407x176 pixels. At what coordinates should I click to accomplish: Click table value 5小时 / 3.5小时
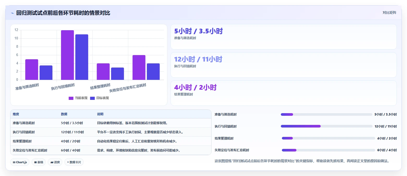point(72,123)
